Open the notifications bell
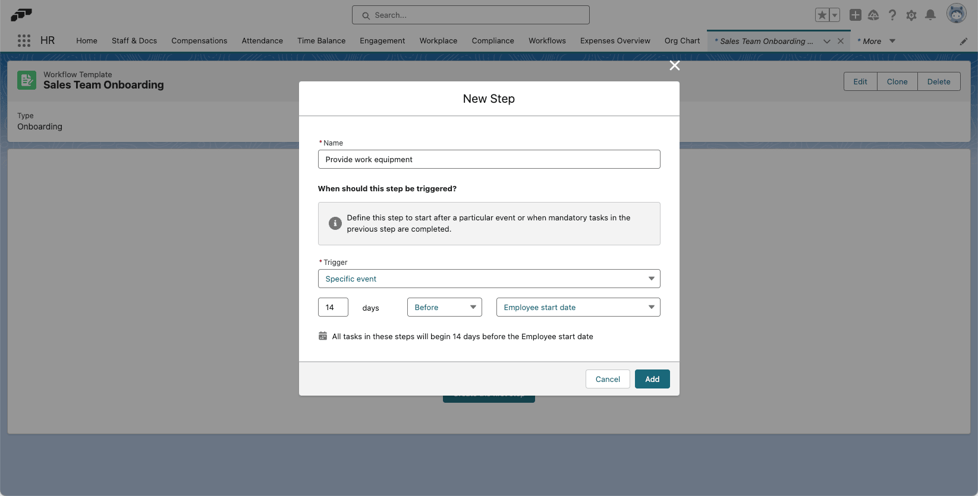Image resolution: width=978 pixels, height=496 pixels. [930, 15]
